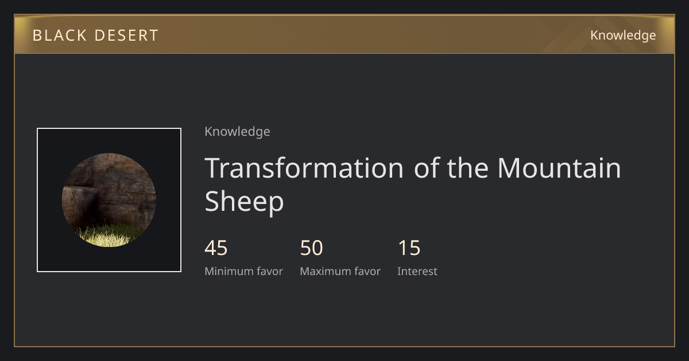
Task: Click the grass patch in the icon
Action: tap(110, 235)
